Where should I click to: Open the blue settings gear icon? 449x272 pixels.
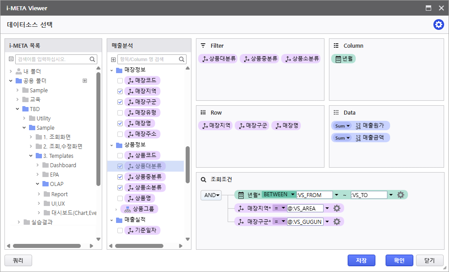click(438, 25)
